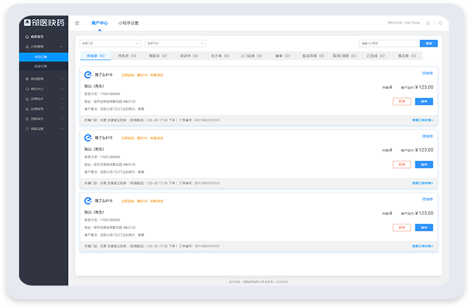Viewport: 470px width, 308px height.
Task: Click the Eleme logo on first order card
Action: click(88, 75)
